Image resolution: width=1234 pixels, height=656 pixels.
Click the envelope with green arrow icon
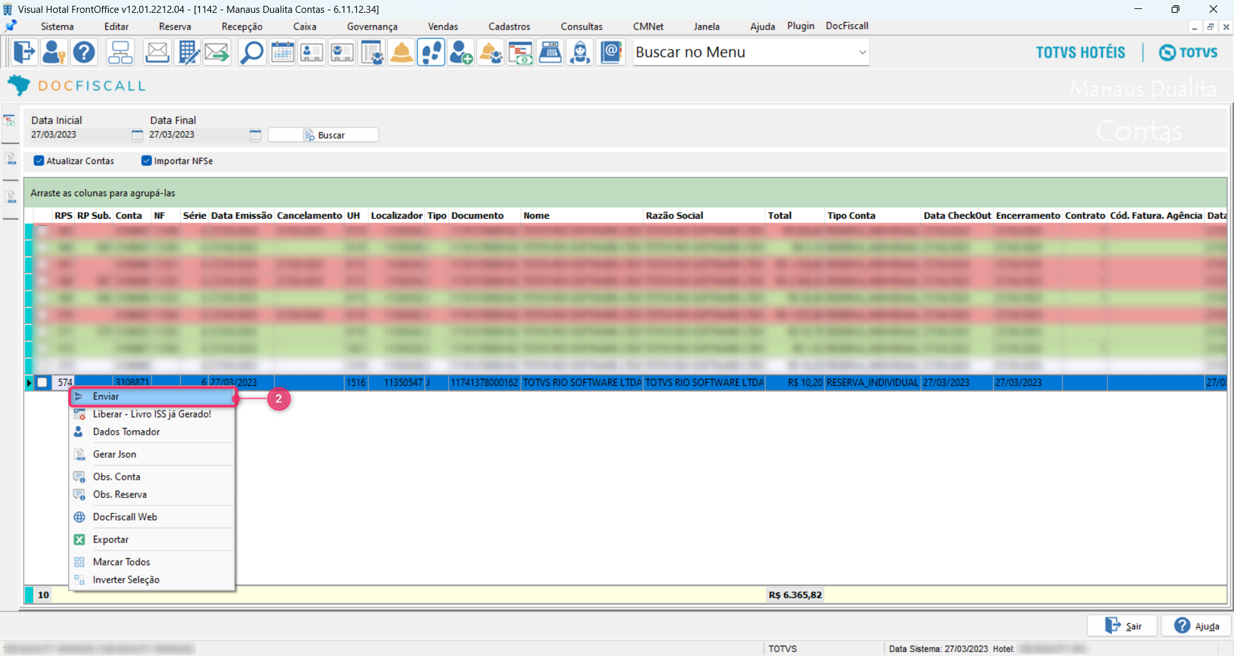(x=217, y=52)
